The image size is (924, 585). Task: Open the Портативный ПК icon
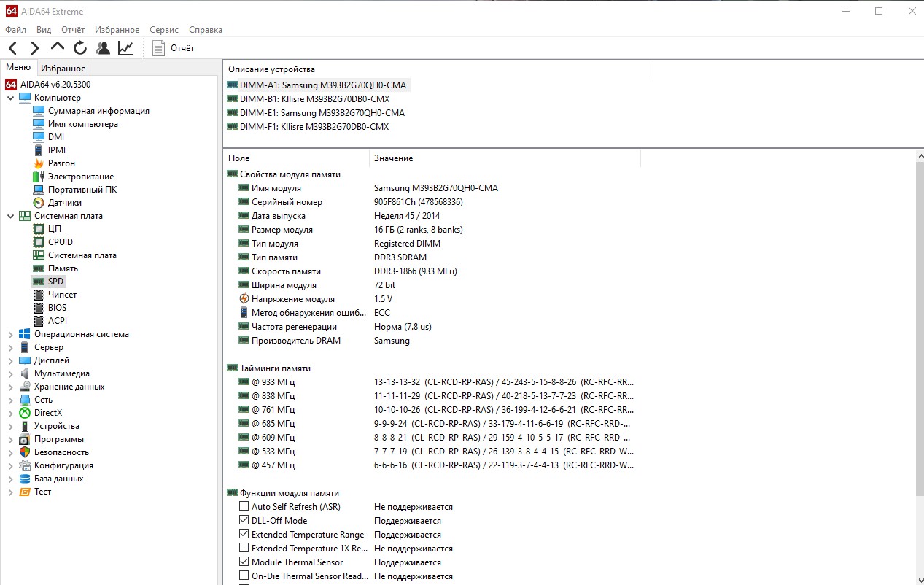pyautogui.click(x=39, y=190)
